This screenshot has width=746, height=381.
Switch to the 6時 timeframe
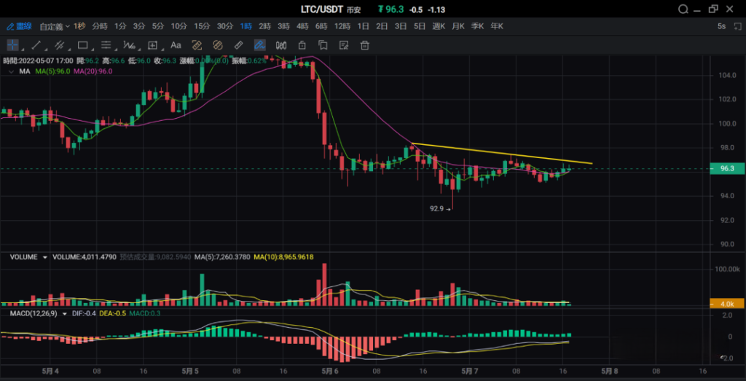(x=321, y=26)
